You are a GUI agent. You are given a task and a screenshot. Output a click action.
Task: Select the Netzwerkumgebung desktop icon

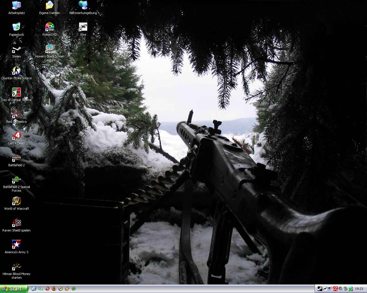[83, 8]
